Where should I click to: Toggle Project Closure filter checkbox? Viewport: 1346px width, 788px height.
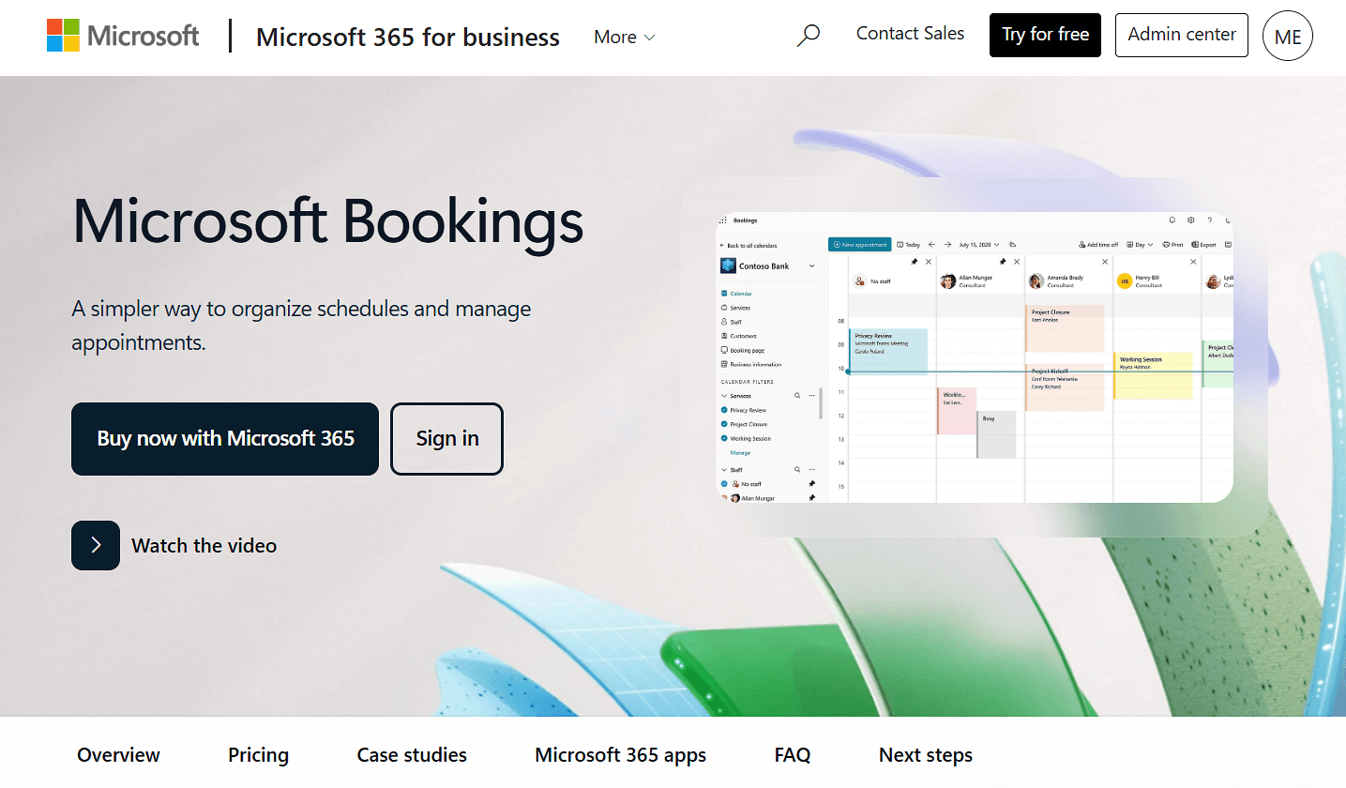point(724,424)
